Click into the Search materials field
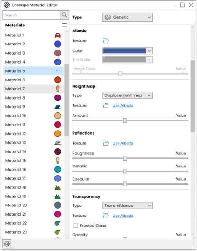Image resolution: width=197 pixels, height=251 pixels. (31, 15)
